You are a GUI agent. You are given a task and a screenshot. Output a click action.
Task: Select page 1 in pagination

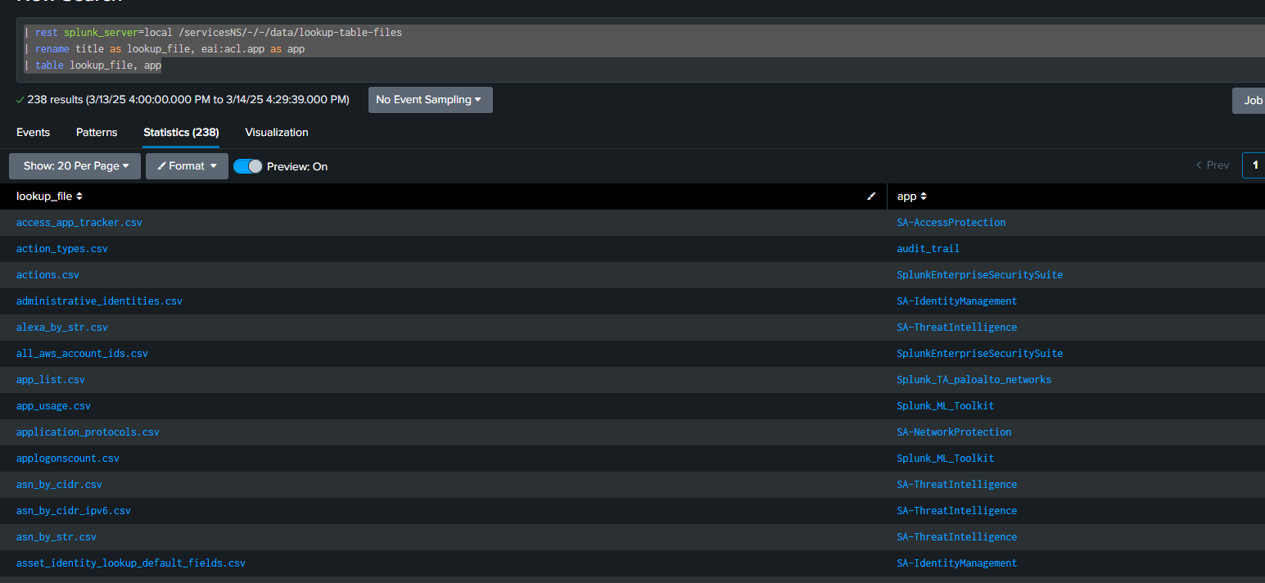[x=1254, y=165]
